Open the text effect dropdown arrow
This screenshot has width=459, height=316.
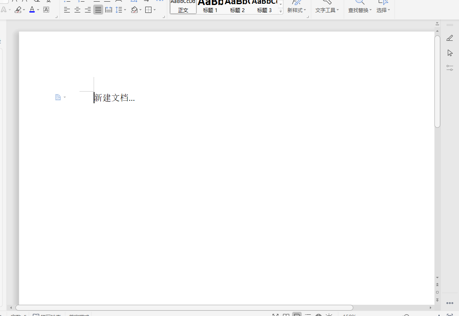click(10, 10)
